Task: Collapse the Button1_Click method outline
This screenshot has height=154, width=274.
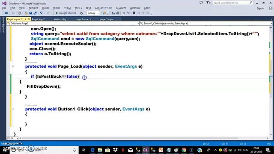Action: point(12,109)
